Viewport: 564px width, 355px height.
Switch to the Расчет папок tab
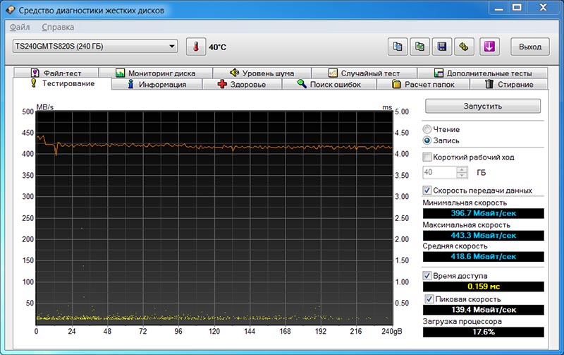[x=423, y=84]
